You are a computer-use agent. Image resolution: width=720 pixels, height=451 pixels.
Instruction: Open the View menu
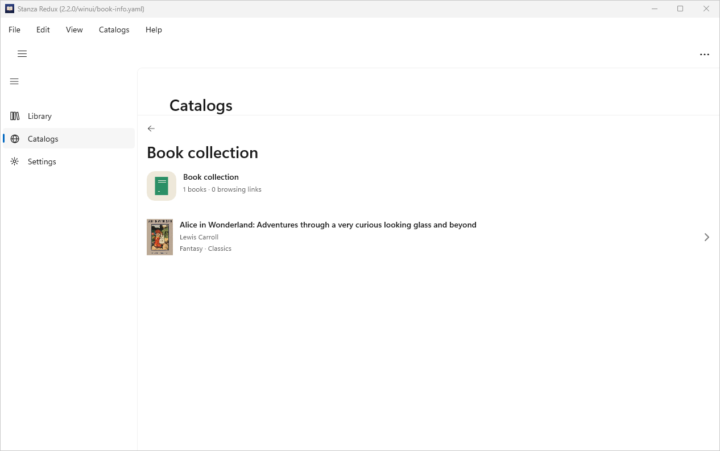pos(75,30)
